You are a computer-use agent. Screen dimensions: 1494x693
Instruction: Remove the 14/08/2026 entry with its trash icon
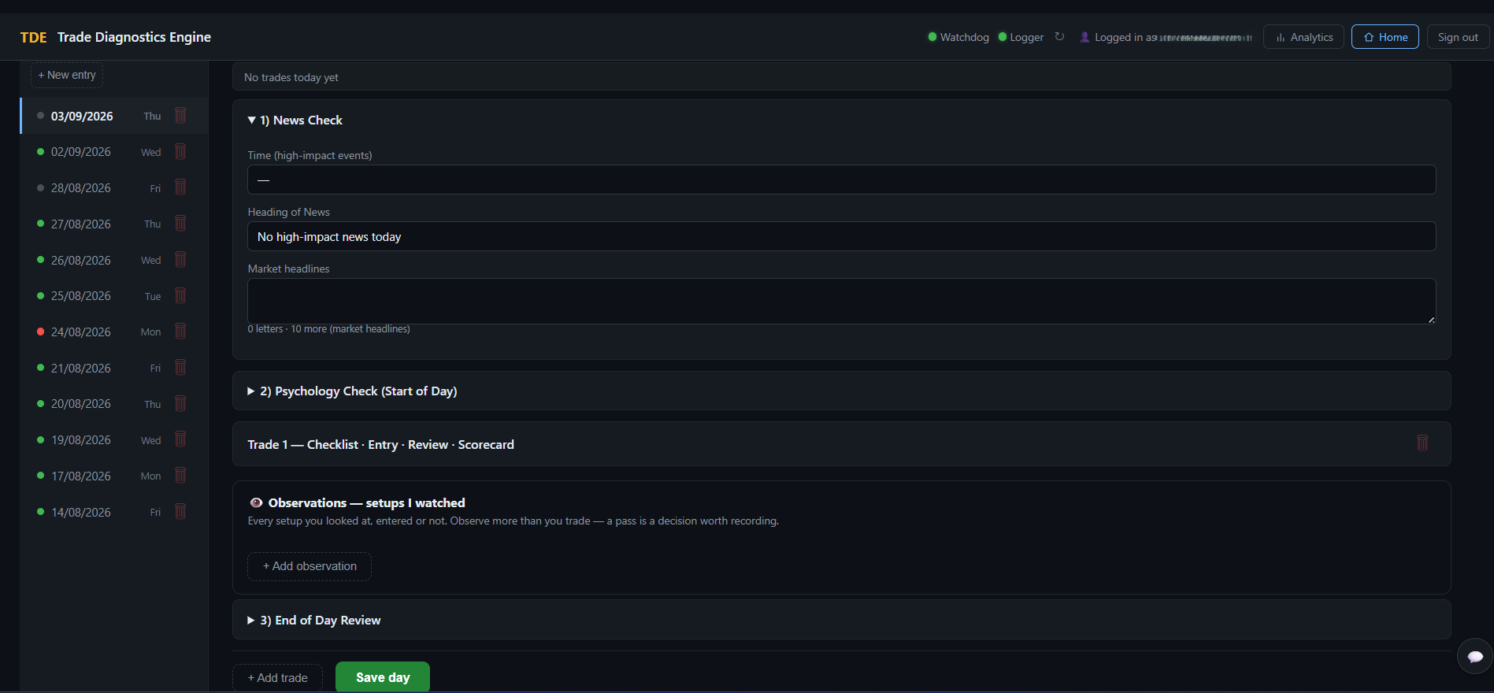tap(180, 512)
